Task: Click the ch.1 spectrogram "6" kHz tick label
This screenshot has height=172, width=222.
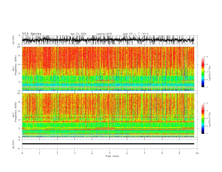Action: 19,64
